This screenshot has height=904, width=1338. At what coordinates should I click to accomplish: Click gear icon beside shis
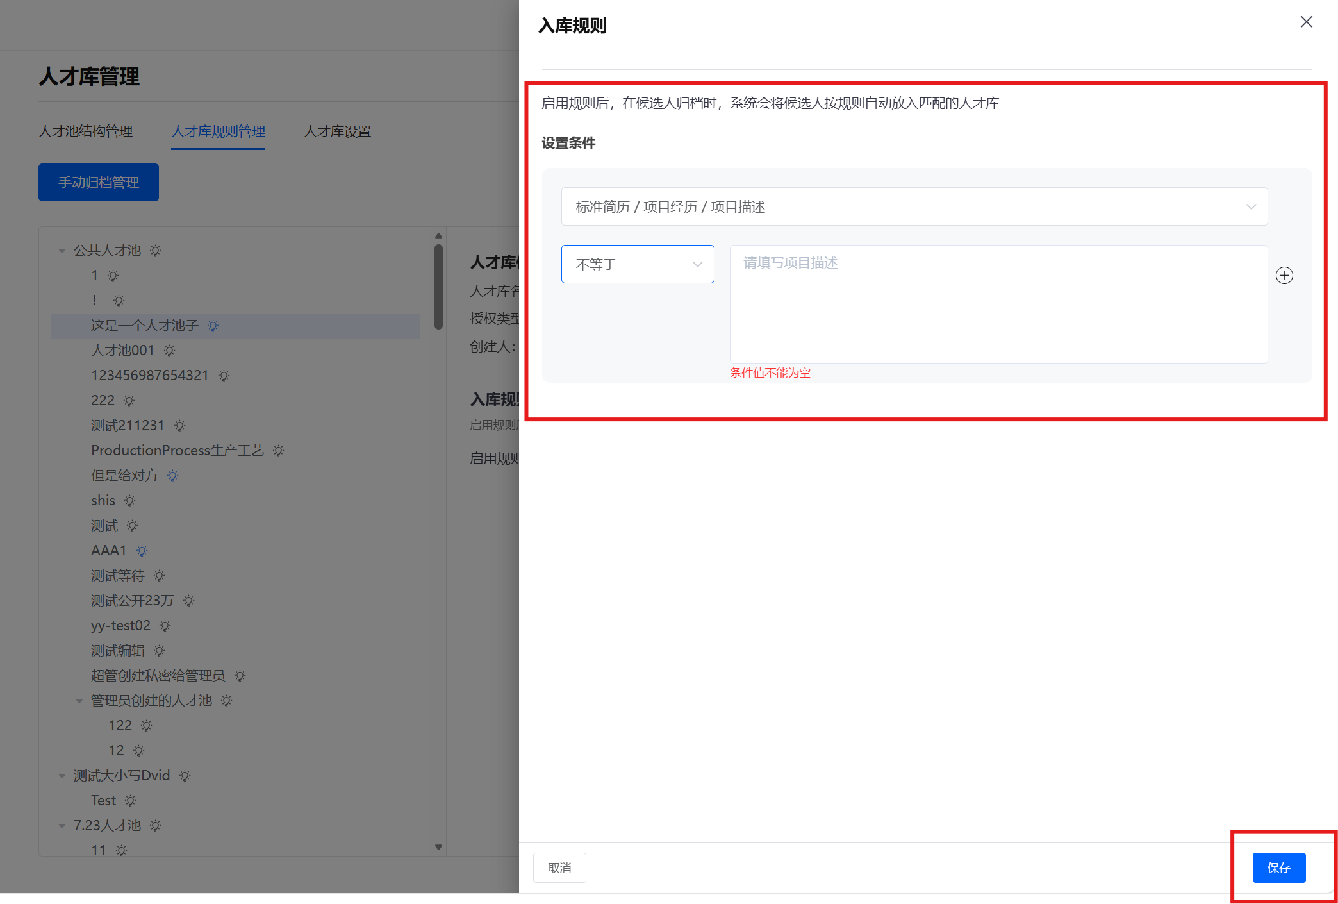pos(129,501)
